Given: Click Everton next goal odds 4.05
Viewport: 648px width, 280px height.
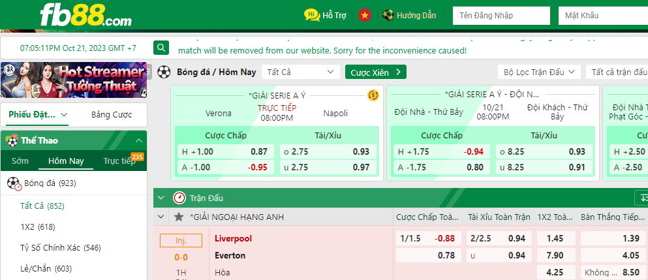Looking at the screenshot, I should 613,255.
